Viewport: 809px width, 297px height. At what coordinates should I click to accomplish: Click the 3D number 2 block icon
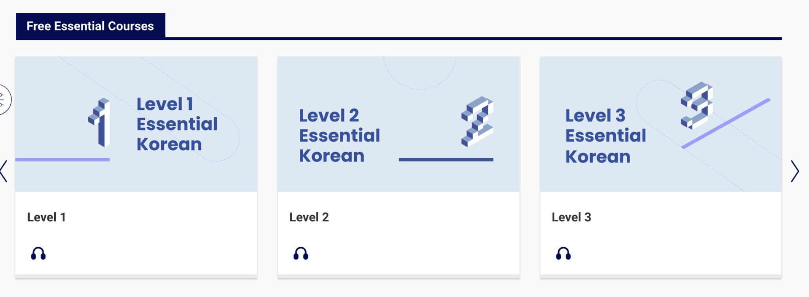(477, 121)
